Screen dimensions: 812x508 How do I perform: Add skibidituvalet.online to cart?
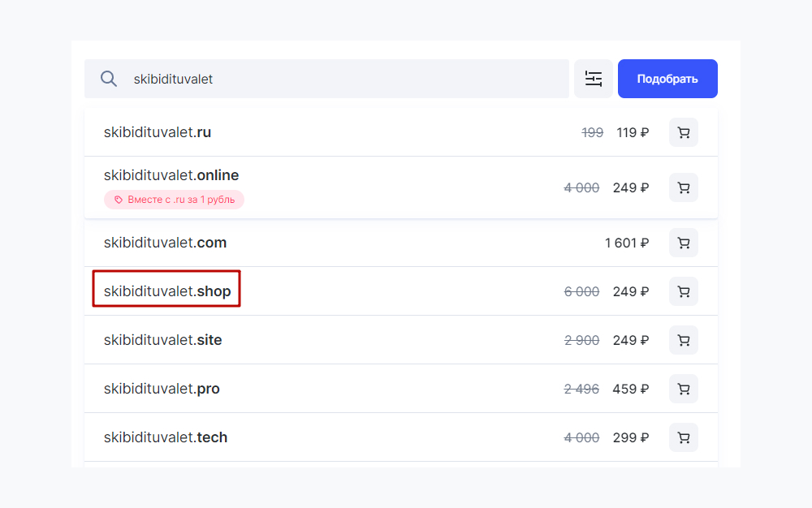click(x=683, y=187)
